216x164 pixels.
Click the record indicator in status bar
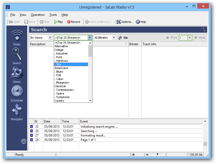click(x=133, y=155)
